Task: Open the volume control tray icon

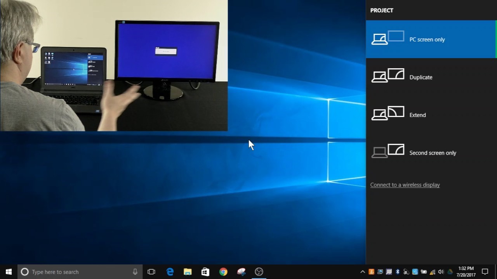Action: pos(441,272)
